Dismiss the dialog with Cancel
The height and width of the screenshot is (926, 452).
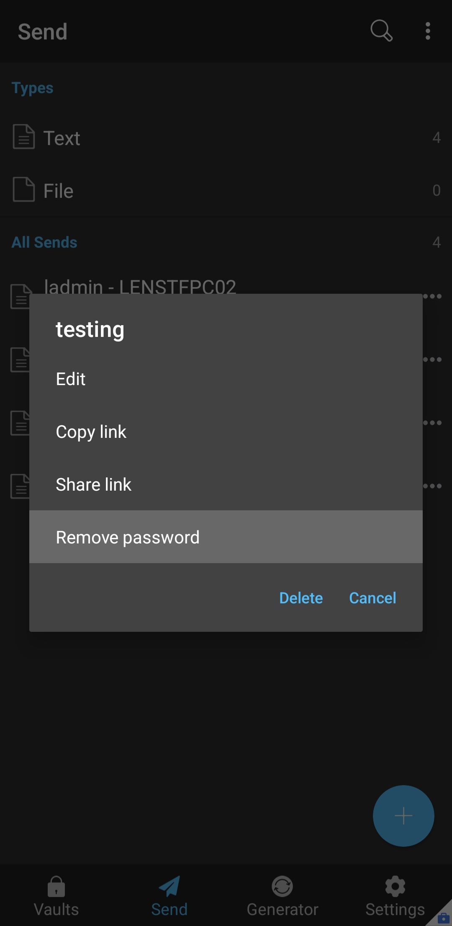pyautogui.click(x=372, y=598)
